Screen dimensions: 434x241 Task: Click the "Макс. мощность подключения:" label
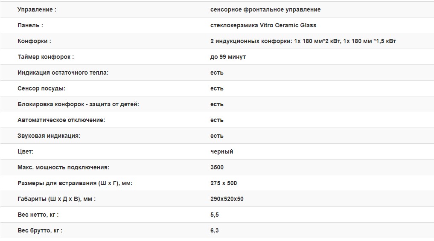coord(64,167)
